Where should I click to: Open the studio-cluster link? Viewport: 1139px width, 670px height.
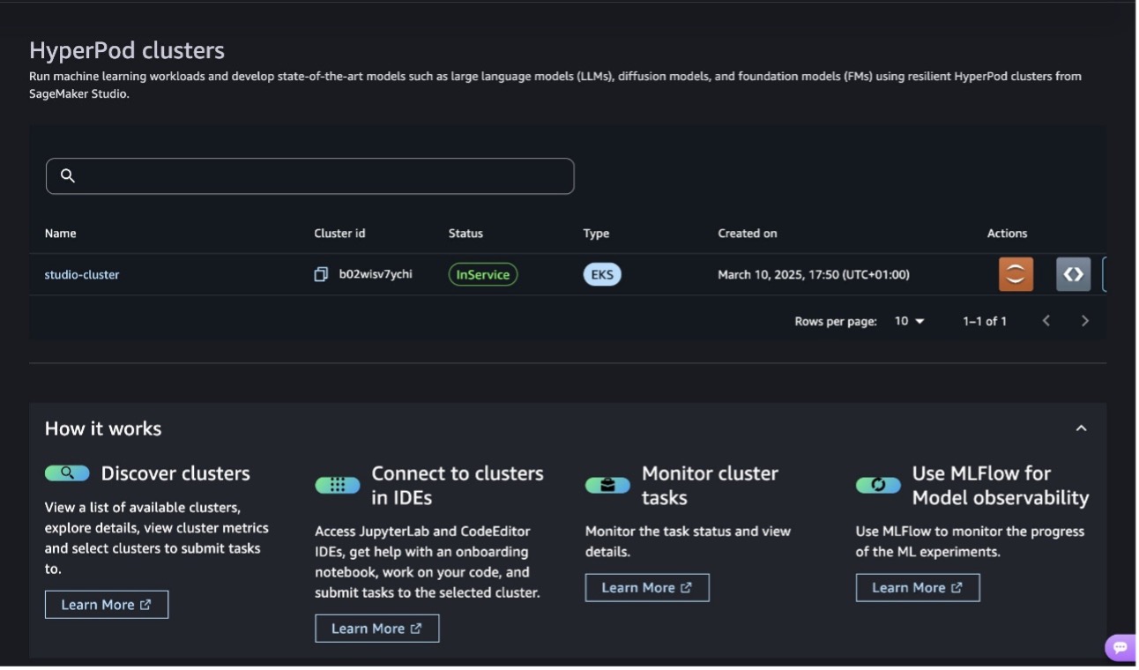click(x=82, y=275)
